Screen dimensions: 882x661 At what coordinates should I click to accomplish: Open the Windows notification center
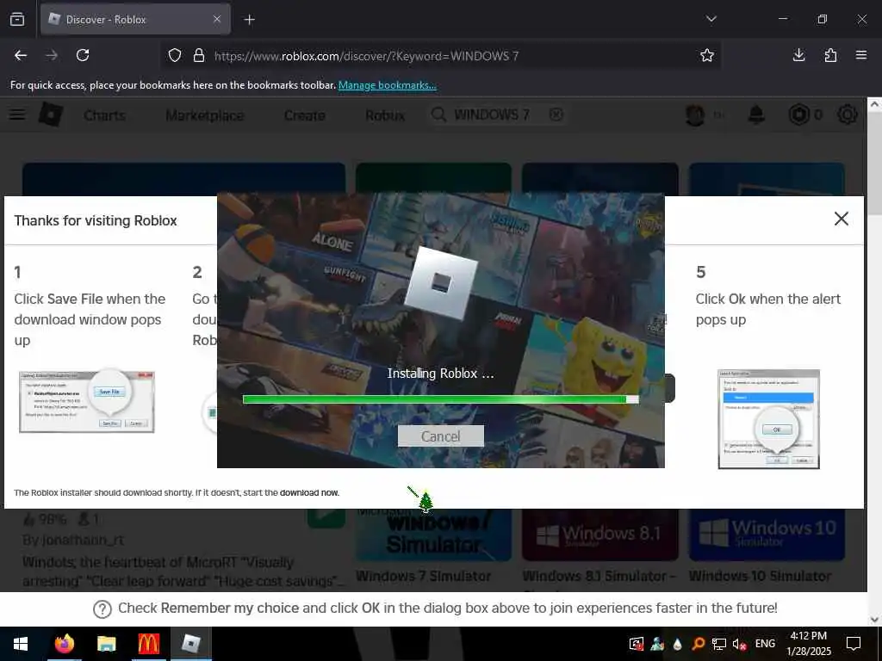tap(854, 644)
